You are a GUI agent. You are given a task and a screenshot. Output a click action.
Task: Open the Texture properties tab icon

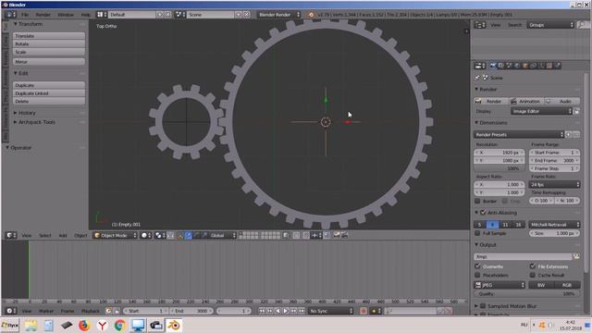coord(549,66)
